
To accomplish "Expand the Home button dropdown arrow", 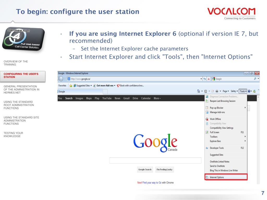I will pos(202,91).
